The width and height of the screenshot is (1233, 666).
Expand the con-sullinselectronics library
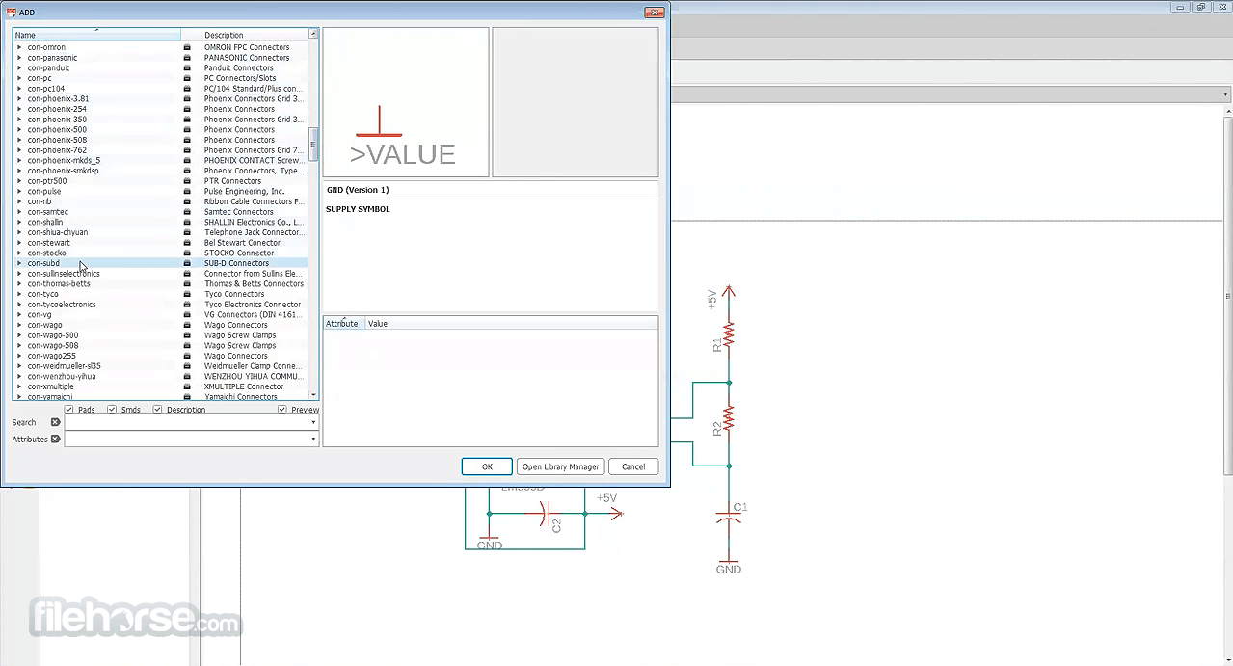[x=19, y=274]
